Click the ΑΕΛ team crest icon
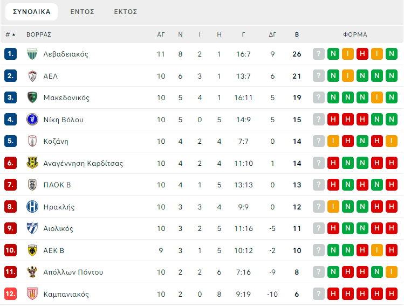Viewport: 404px width, 308px height. pyautogui.click(x=32, y=76)
